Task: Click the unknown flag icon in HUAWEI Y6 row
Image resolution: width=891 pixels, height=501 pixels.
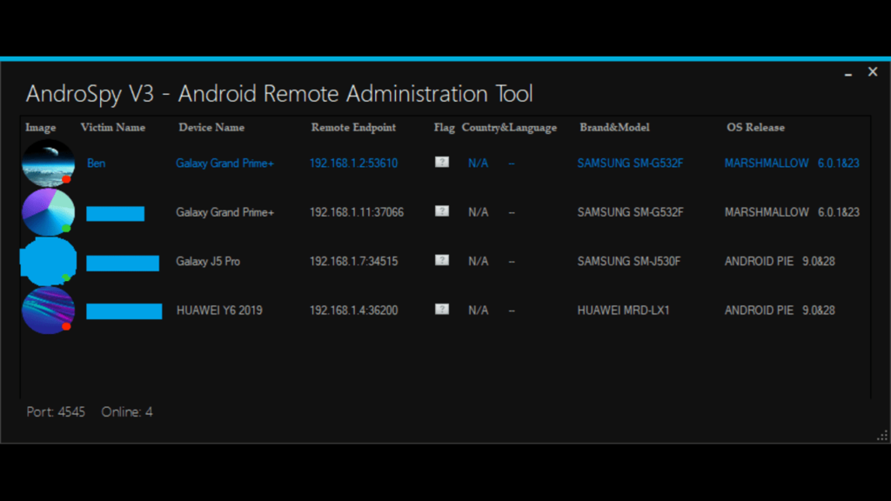Action: [441, 309]
